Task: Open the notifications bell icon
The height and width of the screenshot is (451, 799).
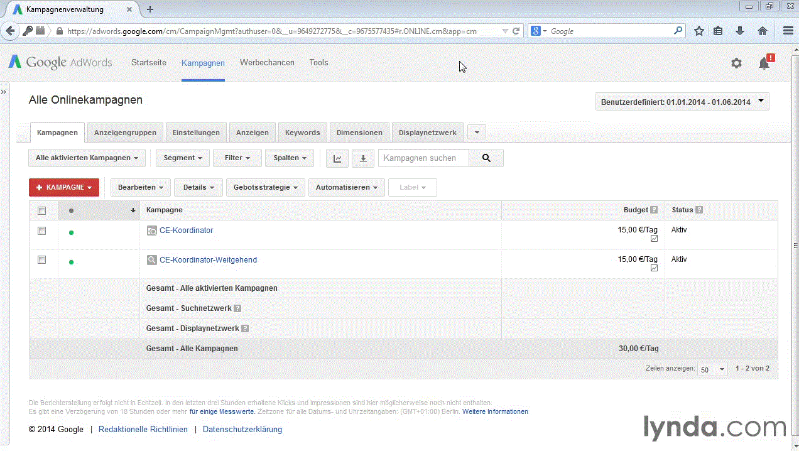Action: point(764,63)
